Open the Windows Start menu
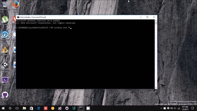 3,108
